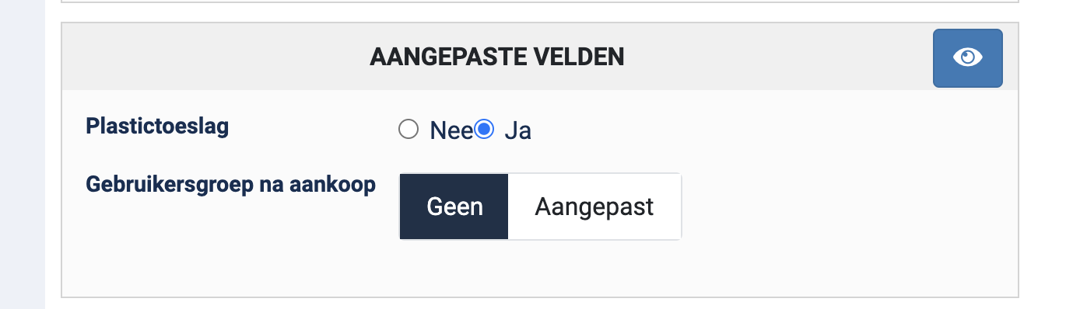Switch user group option to Aangepast
Image resolution: width=1080 pixels, height=309 pixels.
(x=594, y=207)
